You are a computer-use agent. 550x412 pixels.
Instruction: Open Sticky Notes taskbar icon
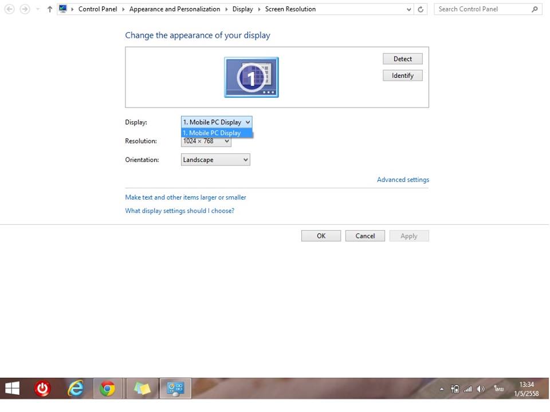tap(142, 388)
